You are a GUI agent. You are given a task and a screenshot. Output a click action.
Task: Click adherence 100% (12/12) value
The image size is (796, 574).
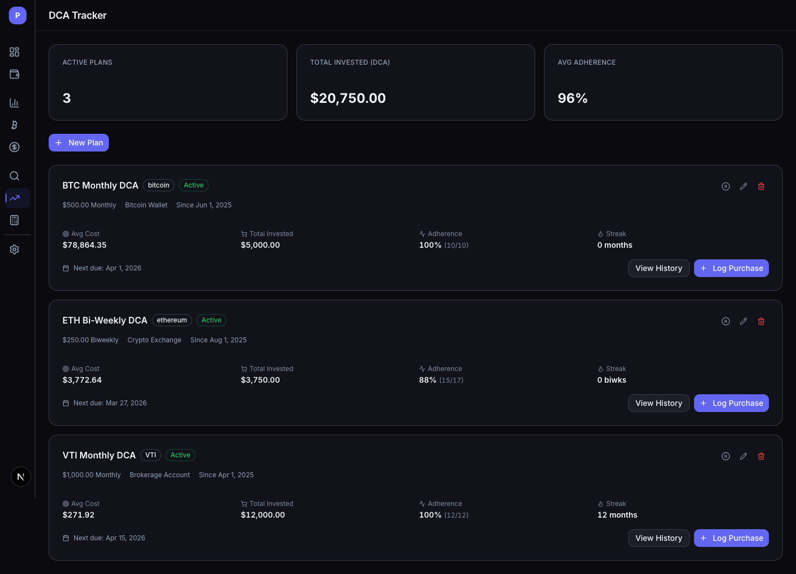(x=444, y=515)
